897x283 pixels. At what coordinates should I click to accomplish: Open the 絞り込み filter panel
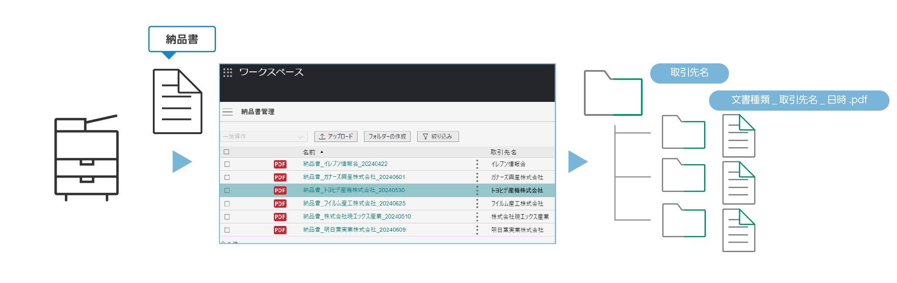pos(438,137)
